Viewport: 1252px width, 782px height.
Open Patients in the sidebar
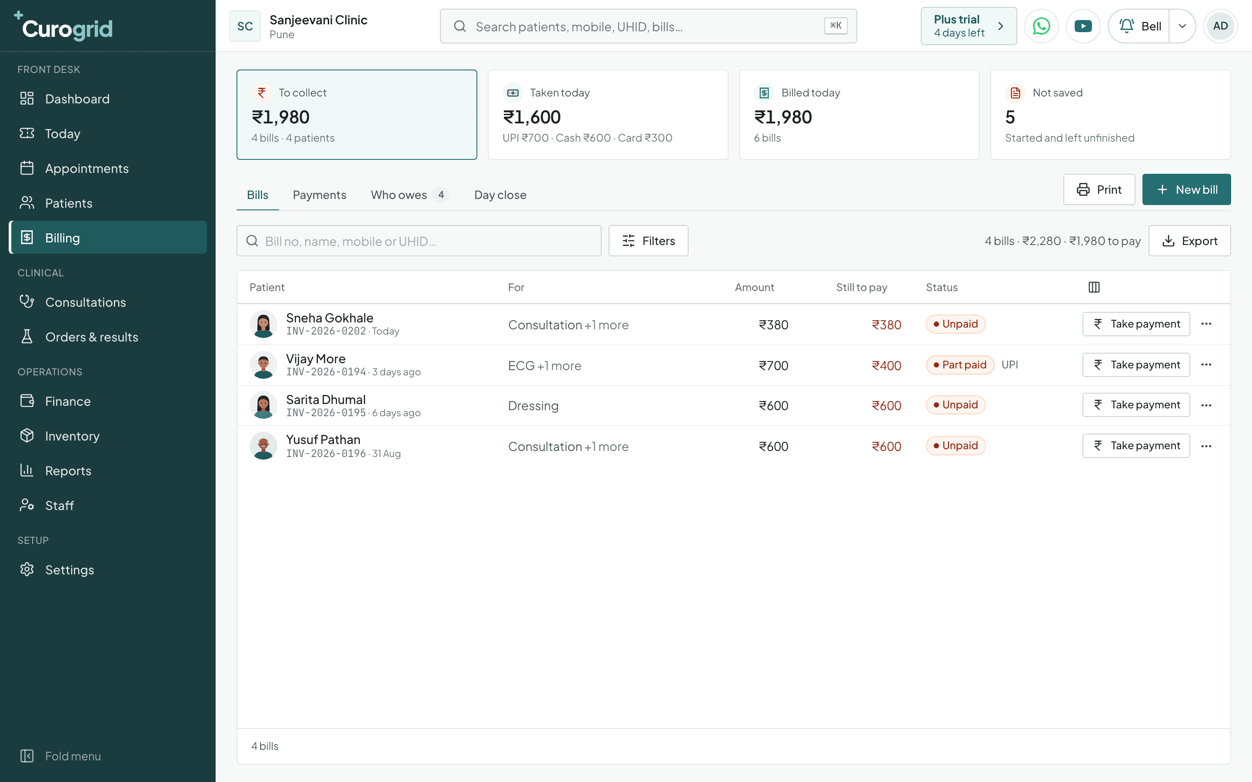tap(108, 203)
